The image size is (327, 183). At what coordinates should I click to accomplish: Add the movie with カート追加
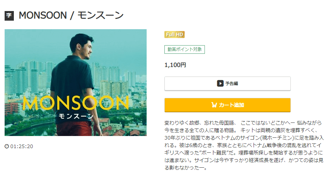click(x=227, y=105)
